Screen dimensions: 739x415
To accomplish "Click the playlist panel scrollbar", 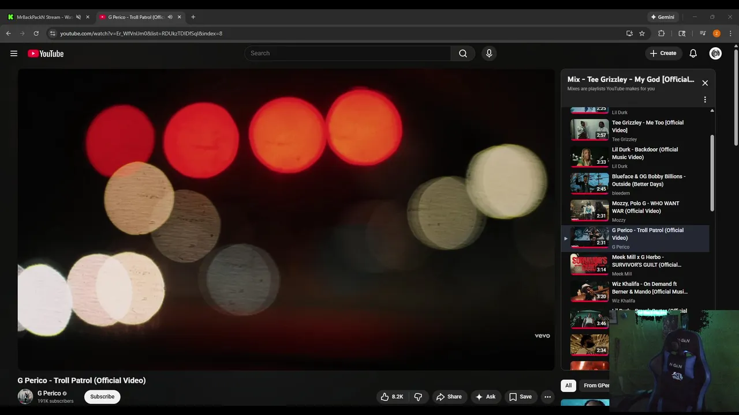I will (x=712, y=173).
